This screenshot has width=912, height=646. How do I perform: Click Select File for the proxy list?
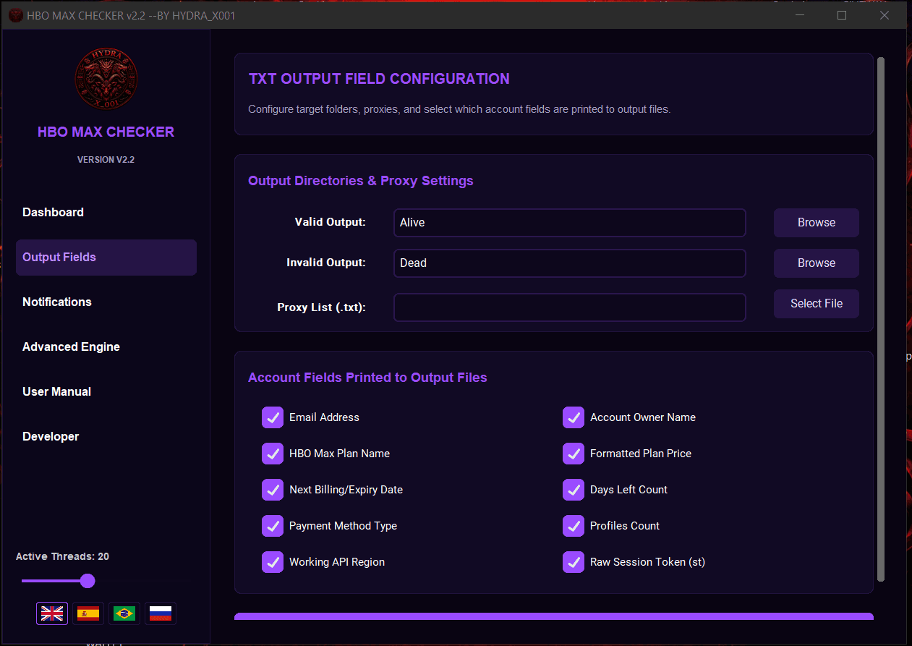[817, 304]
